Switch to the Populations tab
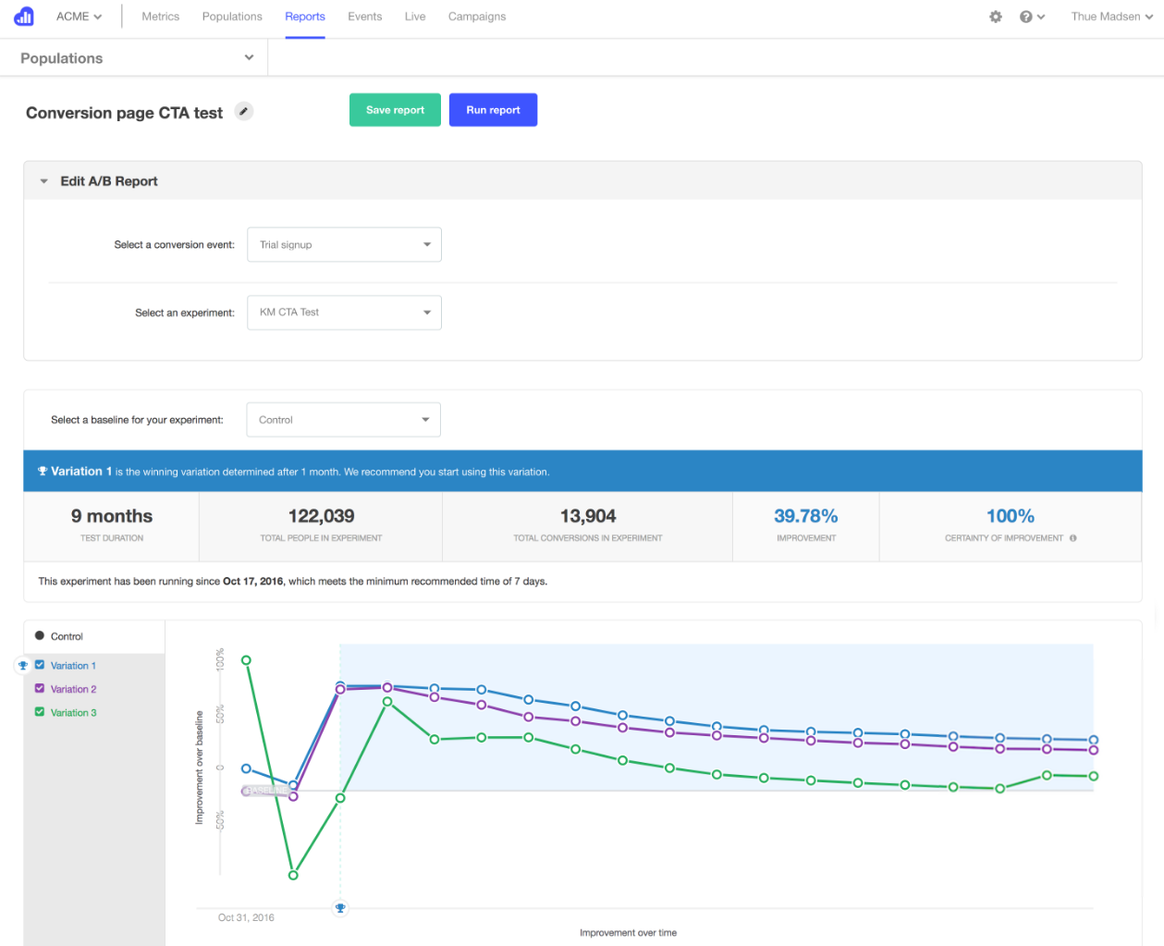Screen dimensions: 1164x946 (231, 16)
